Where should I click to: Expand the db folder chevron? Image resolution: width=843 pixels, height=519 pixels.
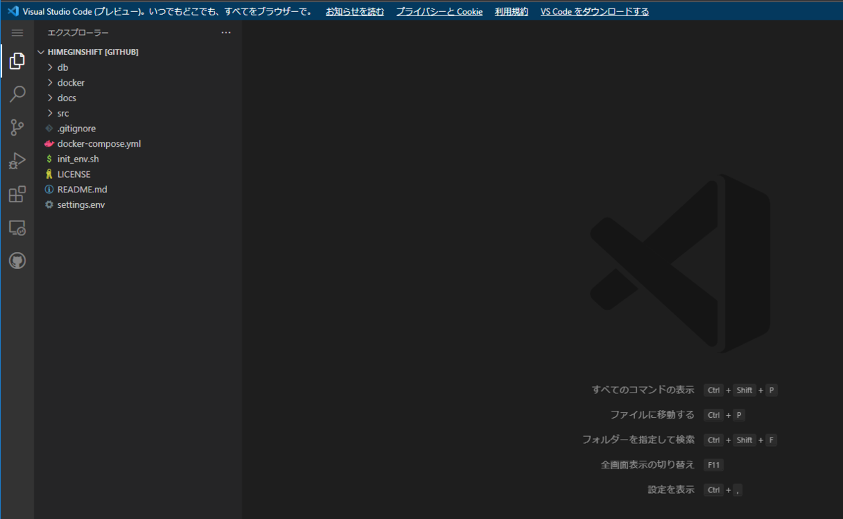point(50,67)
